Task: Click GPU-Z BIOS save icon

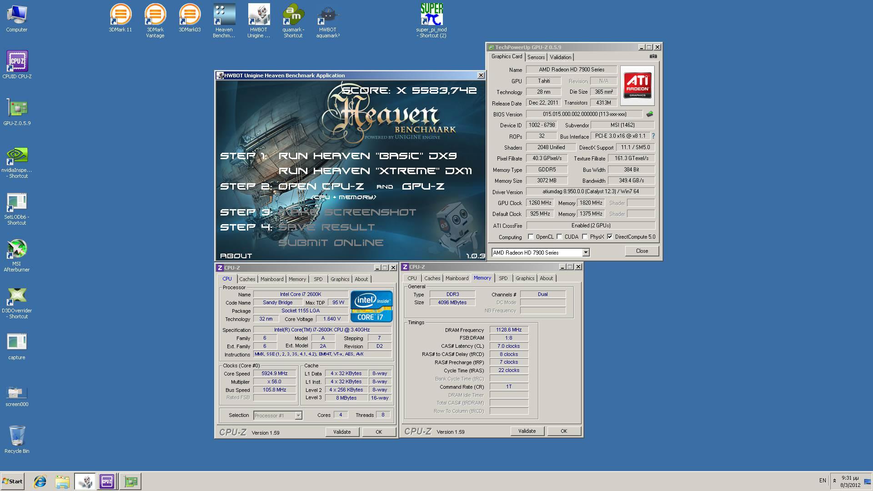Action: 649,114
